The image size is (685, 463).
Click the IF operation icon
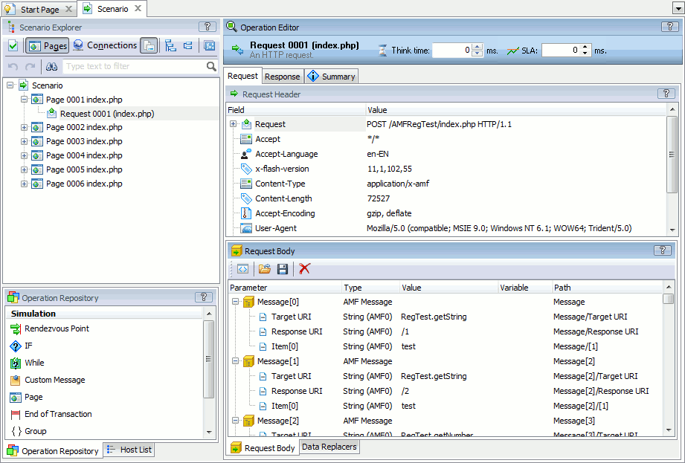tap(16, 346)
